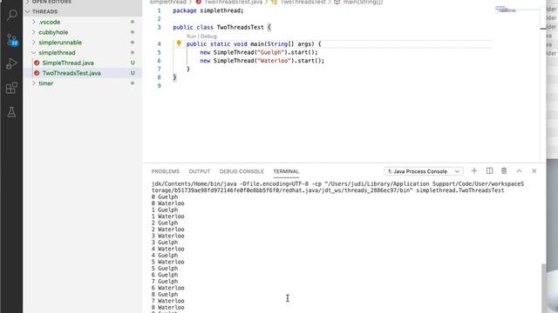Click simplethread breadcrumb segment
The height and width of the screenshot is (313, 558).
pyautogui.click(x=168, y=2)
